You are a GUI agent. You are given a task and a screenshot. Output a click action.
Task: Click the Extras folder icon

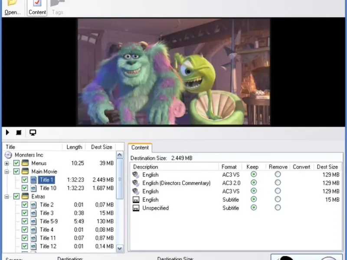(25, 196)
